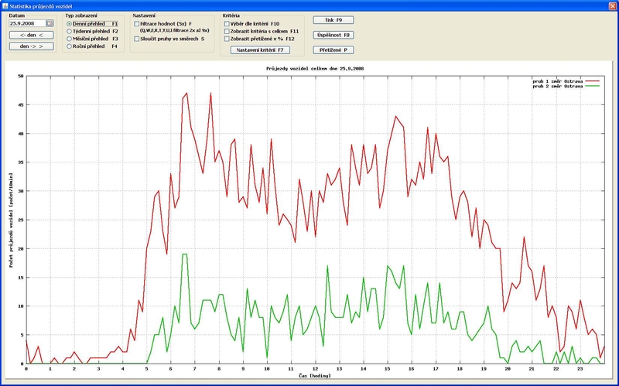Advance to next day with 'den -> >' button
Viewport: 619px width, 386px height.
pyautogui.click(x=32, y=46)
